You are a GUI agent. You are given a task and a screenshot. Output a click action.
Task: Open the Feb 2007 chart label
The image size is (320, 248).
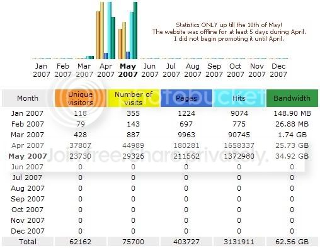click(63, 70)
